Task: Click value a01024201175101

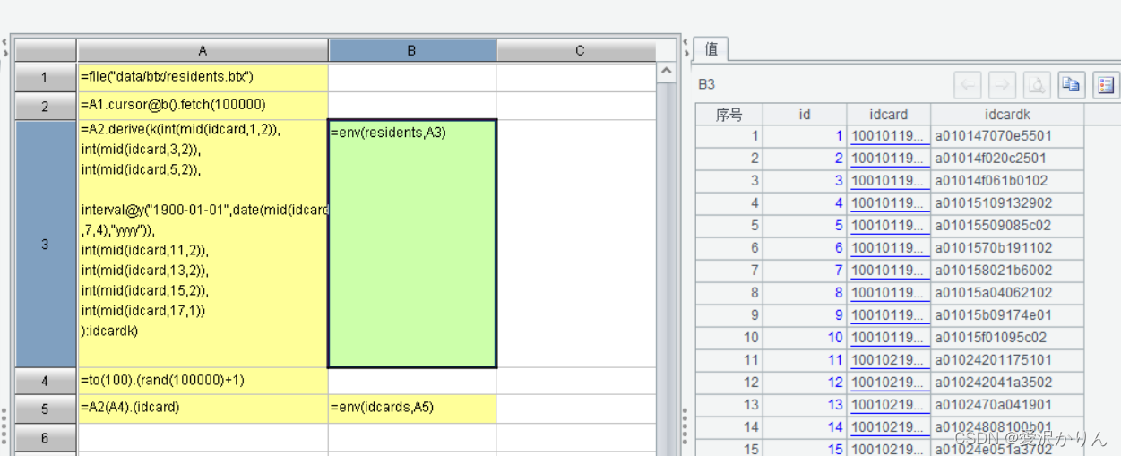Action: [x=993, y=360]
